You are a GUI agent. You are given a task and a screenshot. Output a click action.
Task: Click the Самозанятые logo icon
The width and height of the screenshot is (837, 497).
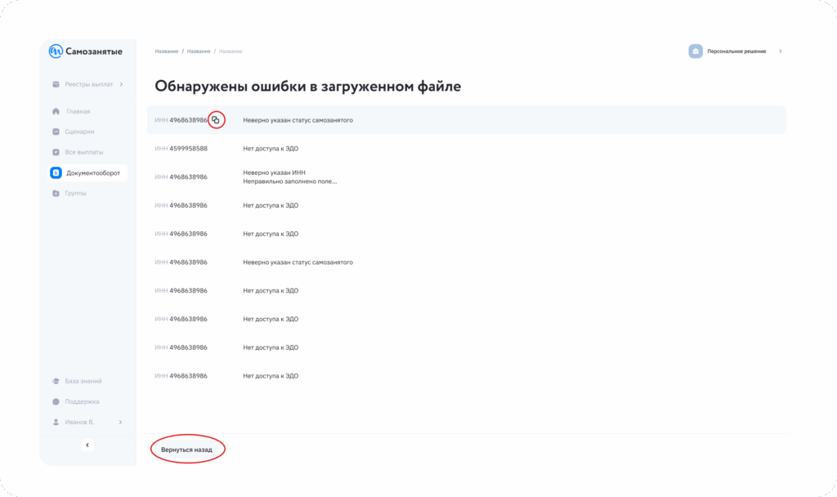(56, 51)
